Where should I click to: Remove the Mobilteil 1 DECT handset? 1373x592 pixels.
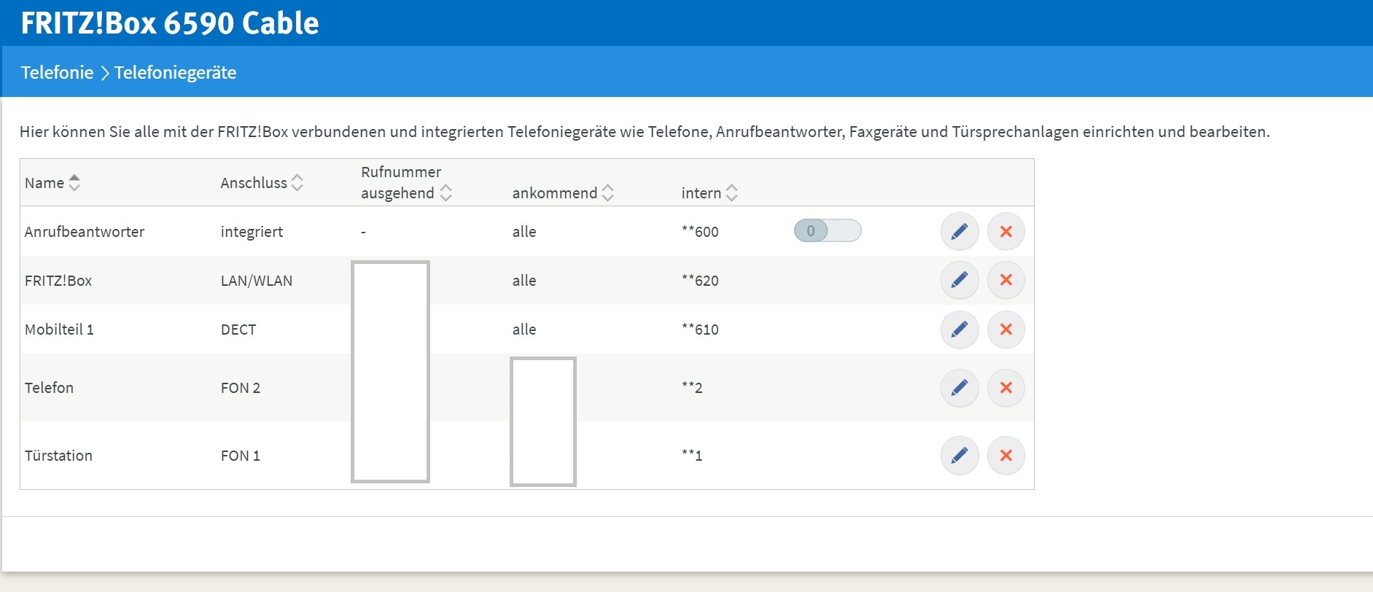pos(1006,330)
